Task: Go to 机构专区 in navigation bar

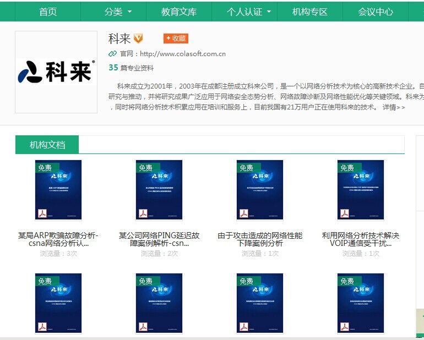Action: coord(310,12)
